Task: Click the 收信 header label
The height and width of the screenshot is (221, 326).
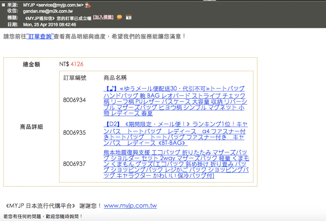Action: [x=13, y=11]
